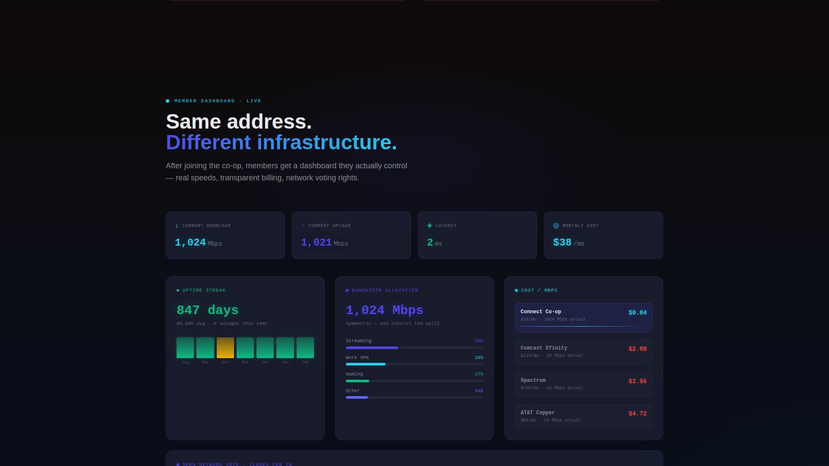This screenshot has width=829, height=466.
Task: Toggle the Feb uptime block
Action: 305,347
